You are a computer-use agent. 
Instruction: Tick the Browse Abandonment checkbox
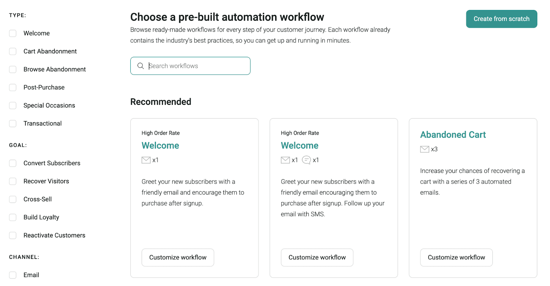click(x=13, y=69)
